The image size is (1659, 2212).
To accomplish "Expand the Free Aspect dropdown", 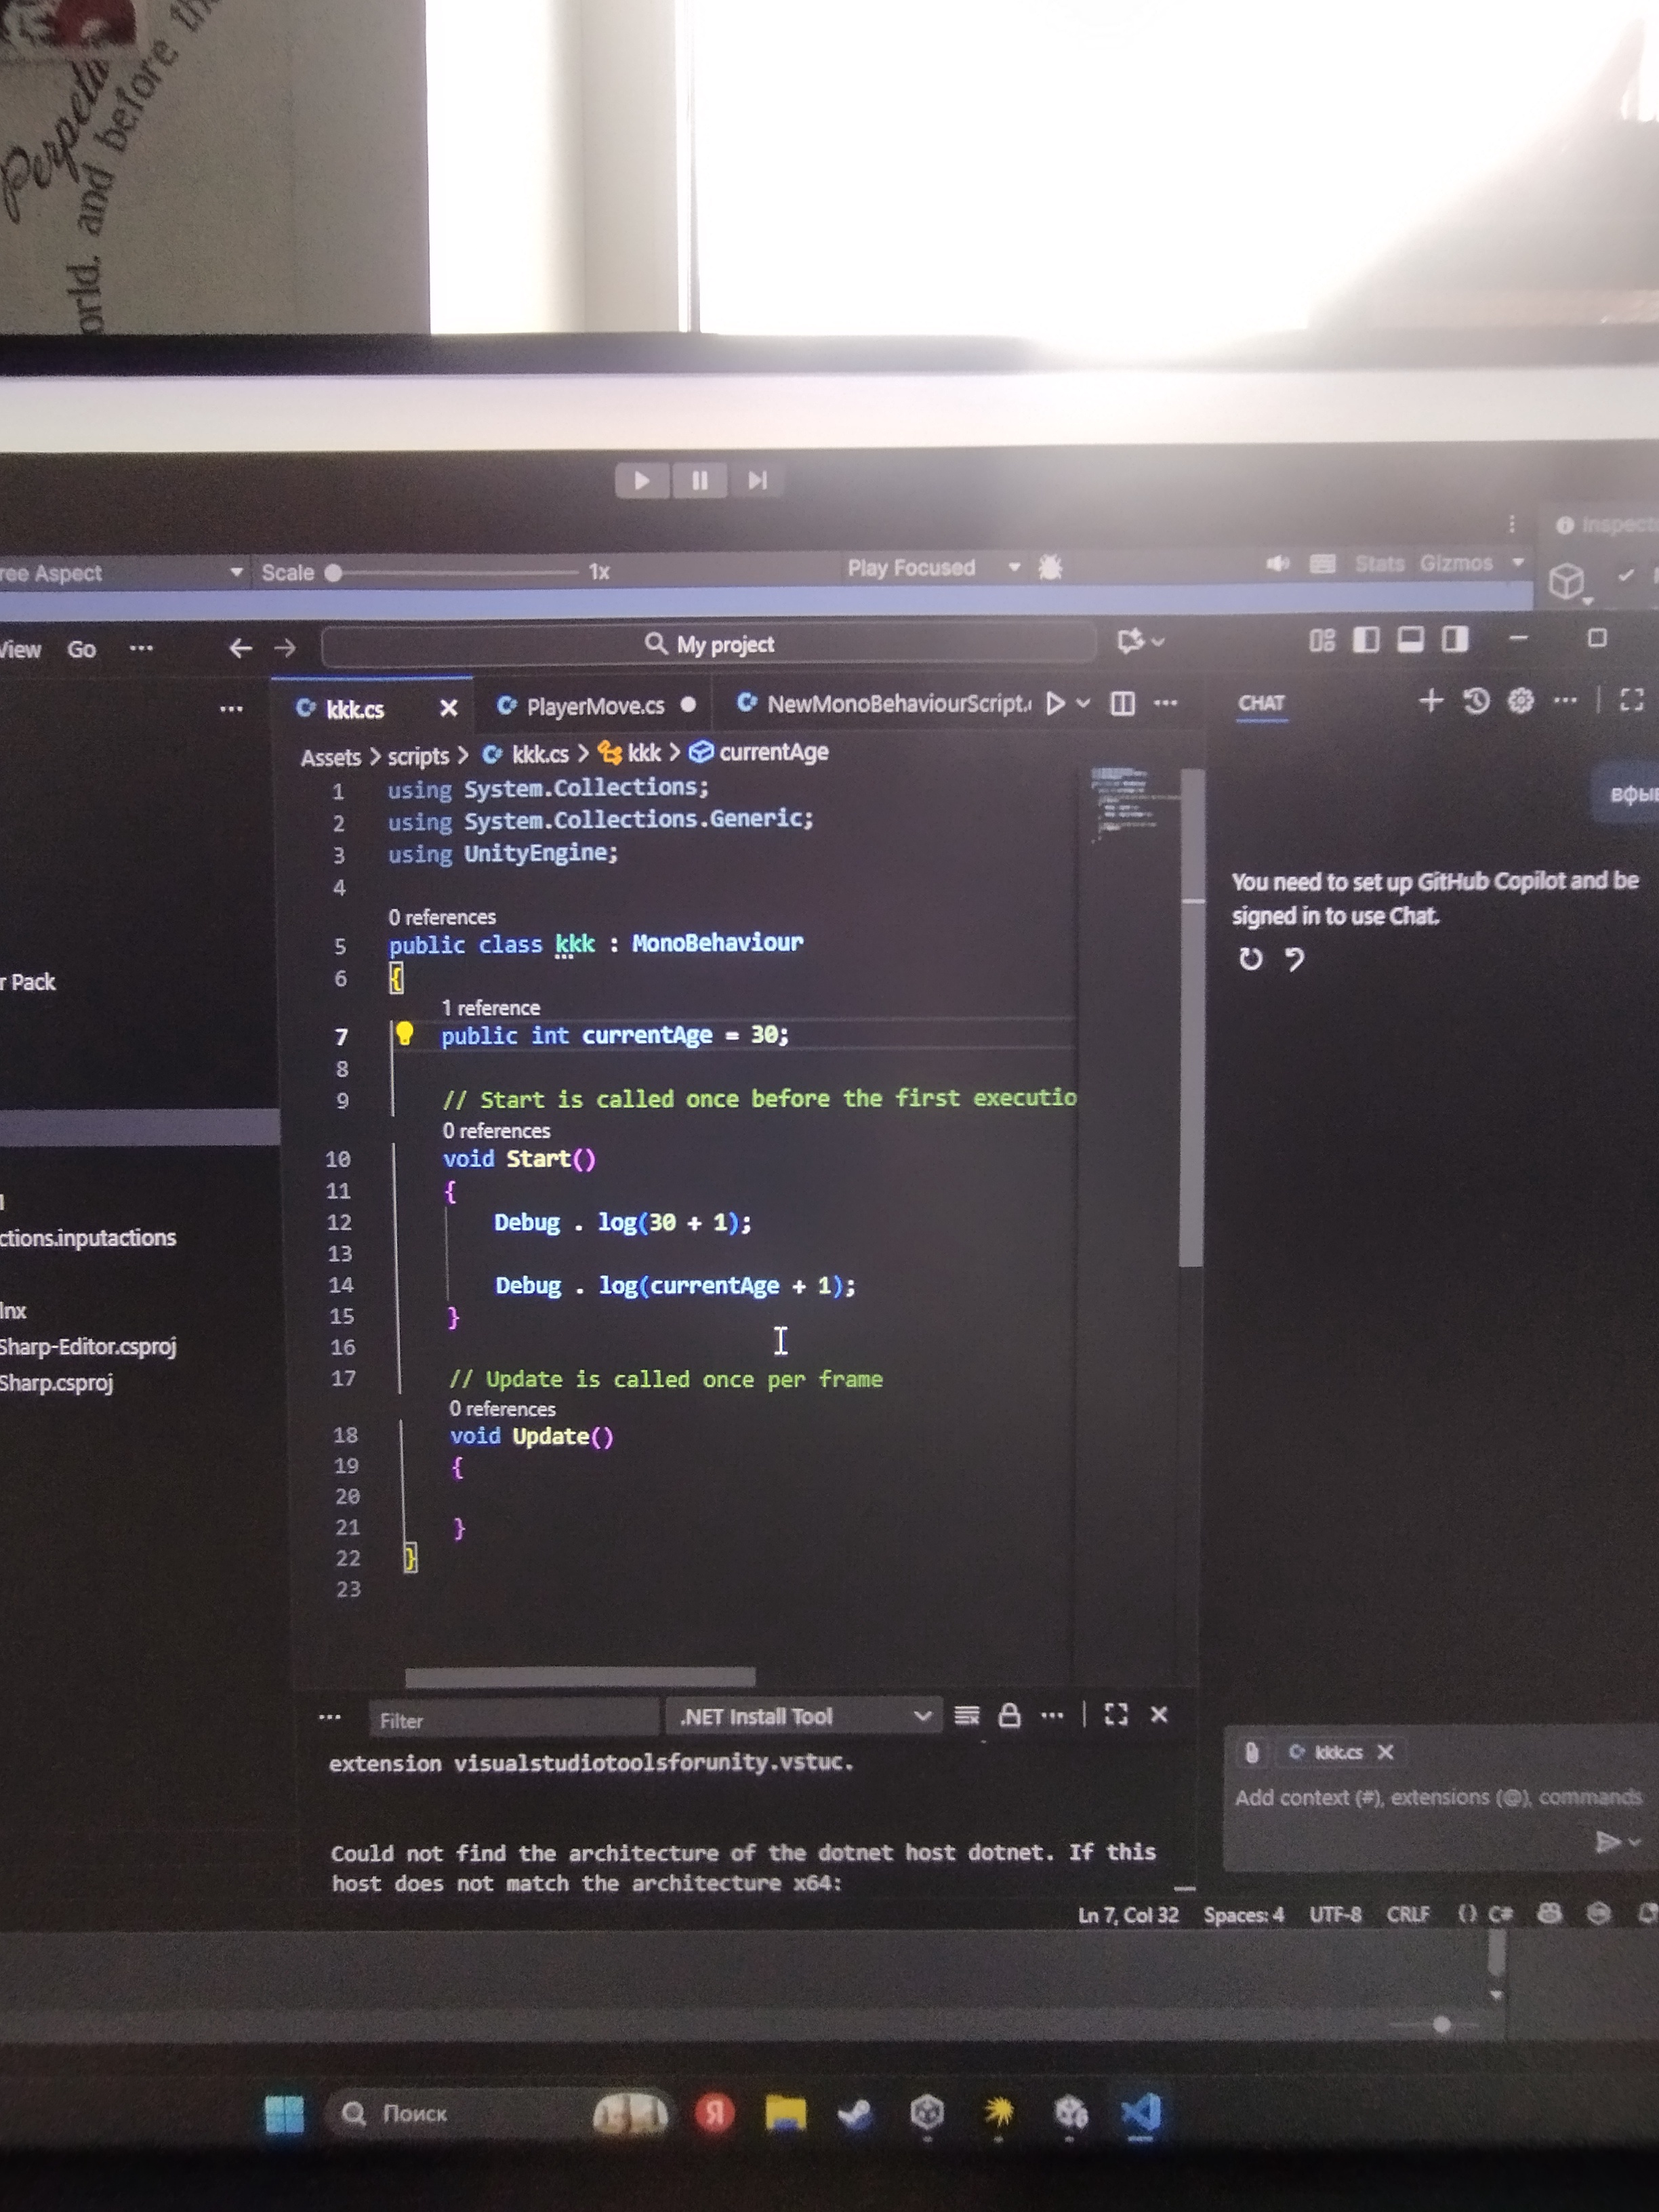I will tap(120, 573).
